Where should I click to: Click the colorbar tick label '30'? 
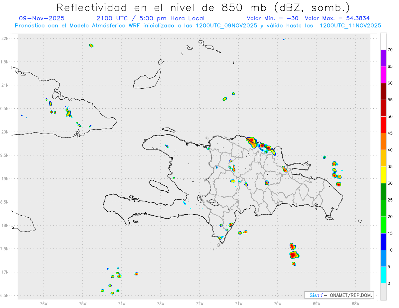tap(390, 183)
